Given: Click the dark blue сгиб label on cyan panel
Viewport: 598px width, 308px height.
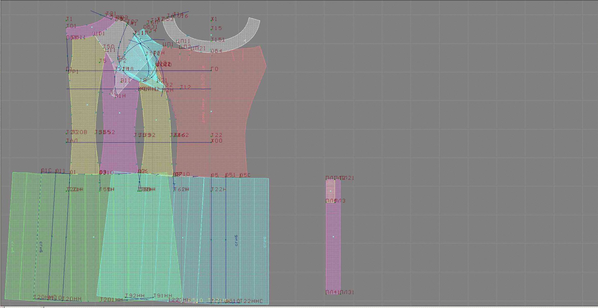Looking at the screenshot, I should tap(236, 240).
